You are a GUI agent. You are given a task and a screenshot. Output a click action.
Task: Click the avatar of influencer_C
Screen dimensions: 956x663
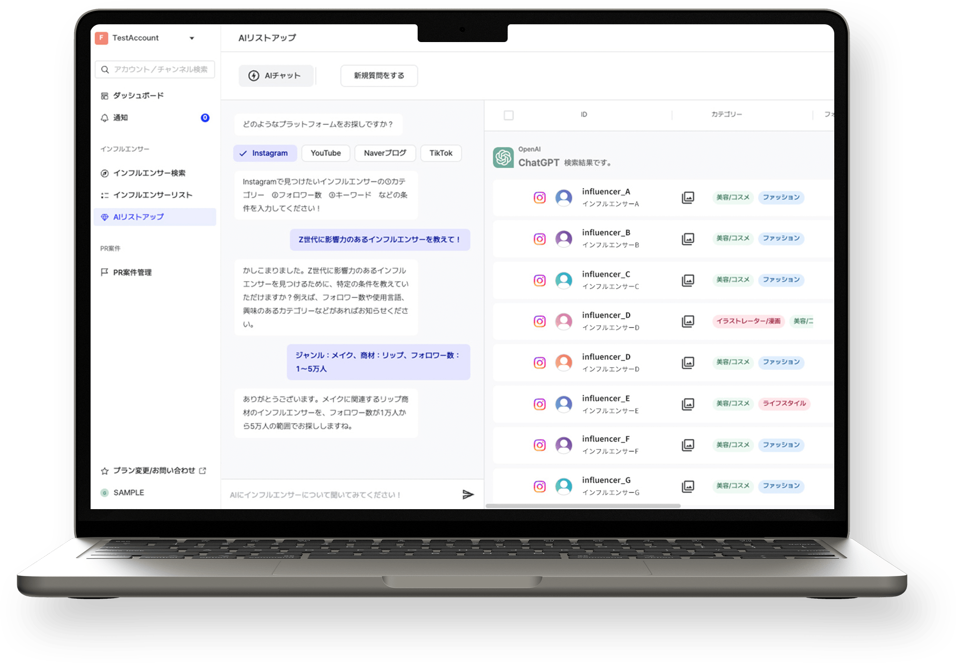(564, 281)
